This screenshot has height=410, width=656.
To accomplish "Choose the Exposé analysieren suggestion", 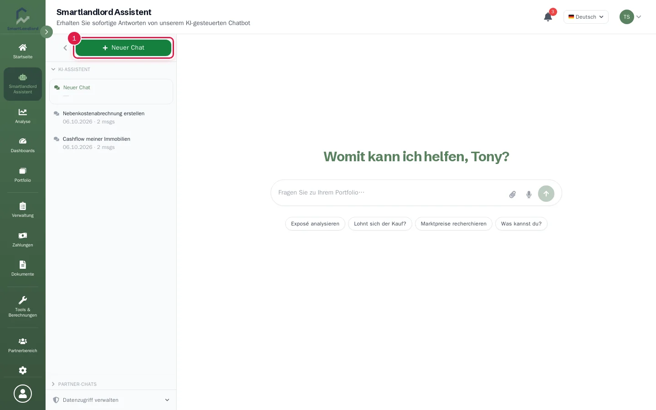I will point(315,224).
